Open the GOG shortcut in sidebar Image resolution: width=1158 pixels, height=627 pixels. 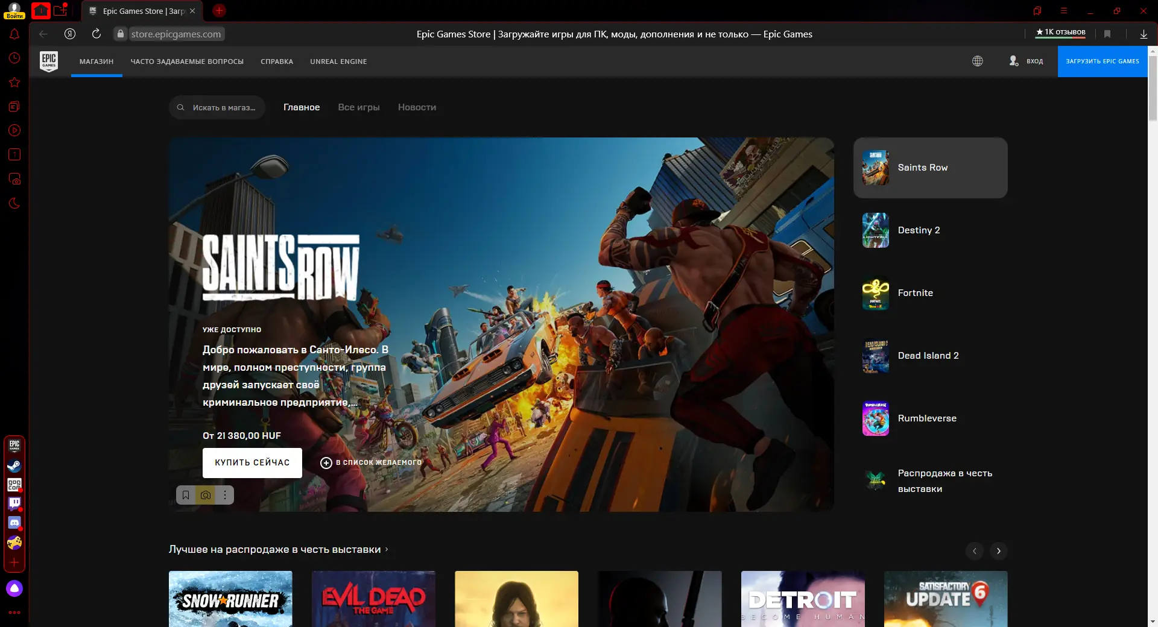[14, 484]
